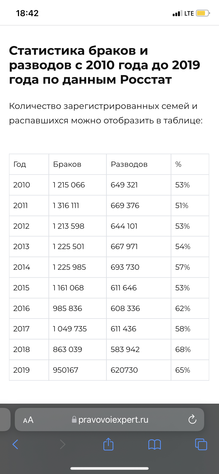219x474 pixels.
Task: Open the Share sheet icon
Action: tap(108, 444)
